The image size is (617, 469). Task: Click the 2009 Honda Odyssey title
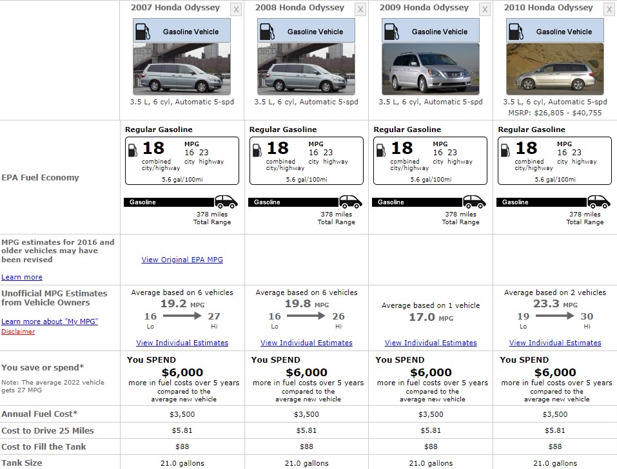(424, 8)
